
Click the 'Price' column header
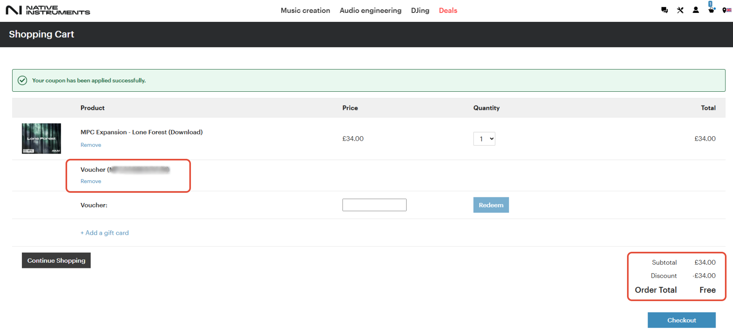tap(350, 108)
